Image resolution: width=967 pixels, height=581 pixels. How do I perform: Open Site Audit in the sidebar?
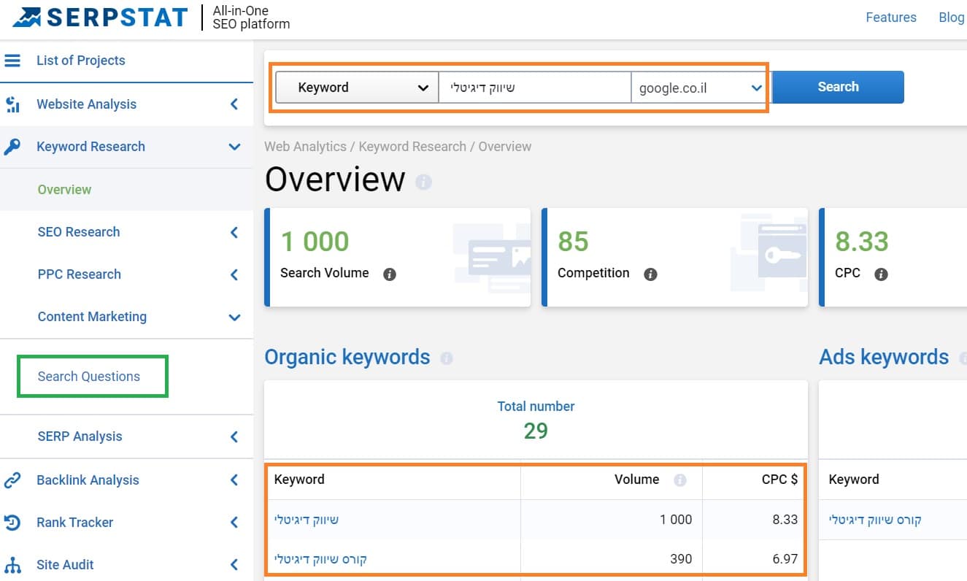66,565
